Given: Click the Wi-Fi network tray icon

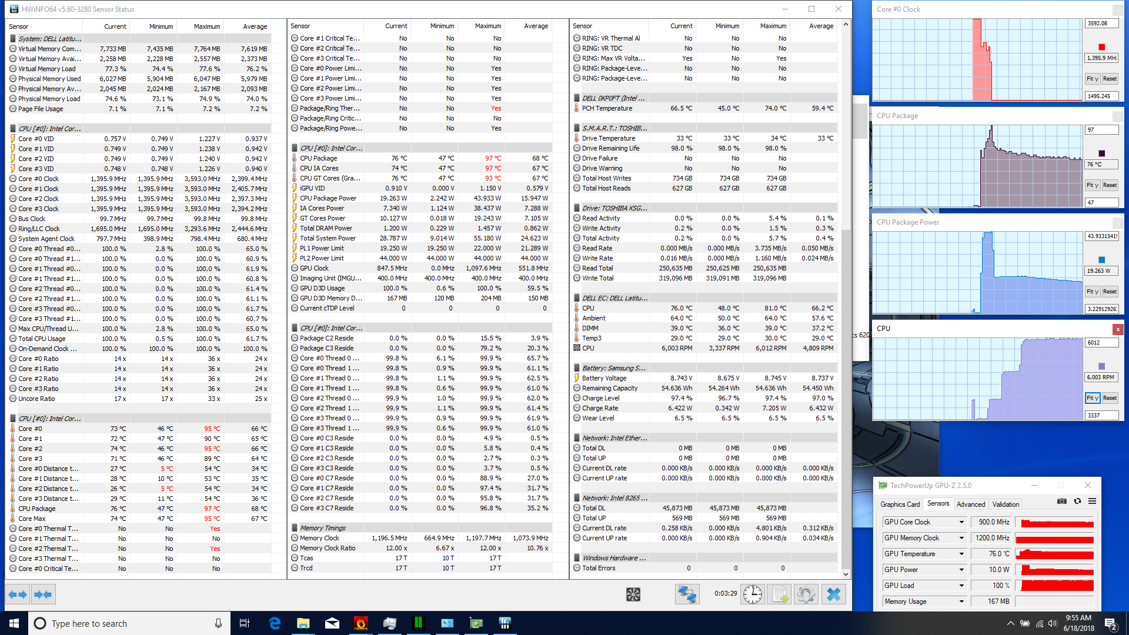Looking at the screenshot, I should click(1040, 623).
